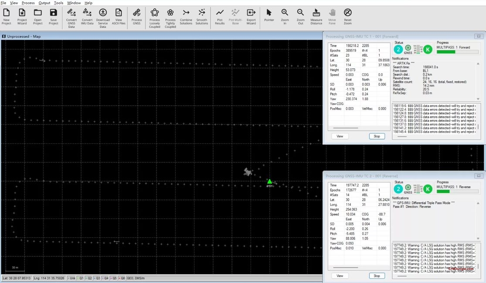Click Q6 quality legend in status bar
The width and height of the screenshot is (486, 283).
click(122, 278)
